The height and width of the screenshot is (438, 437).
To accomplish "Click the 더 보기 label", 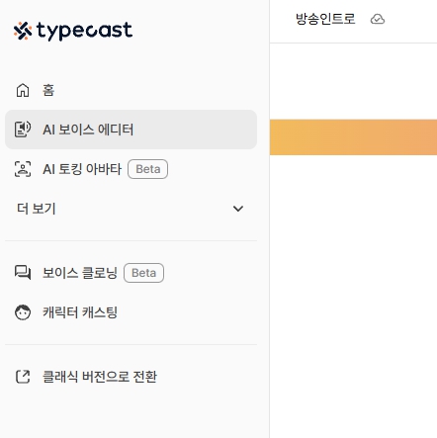I will (37, 209).
